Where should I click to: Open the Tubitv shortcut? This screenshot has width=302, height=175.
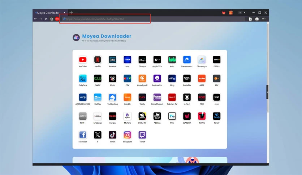(x=142, y=97)
